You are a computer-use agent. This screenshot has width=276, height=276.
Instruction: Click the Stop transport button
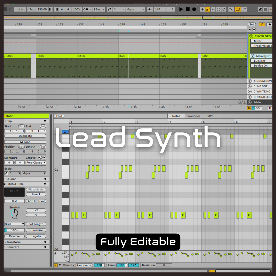[188, 9]
